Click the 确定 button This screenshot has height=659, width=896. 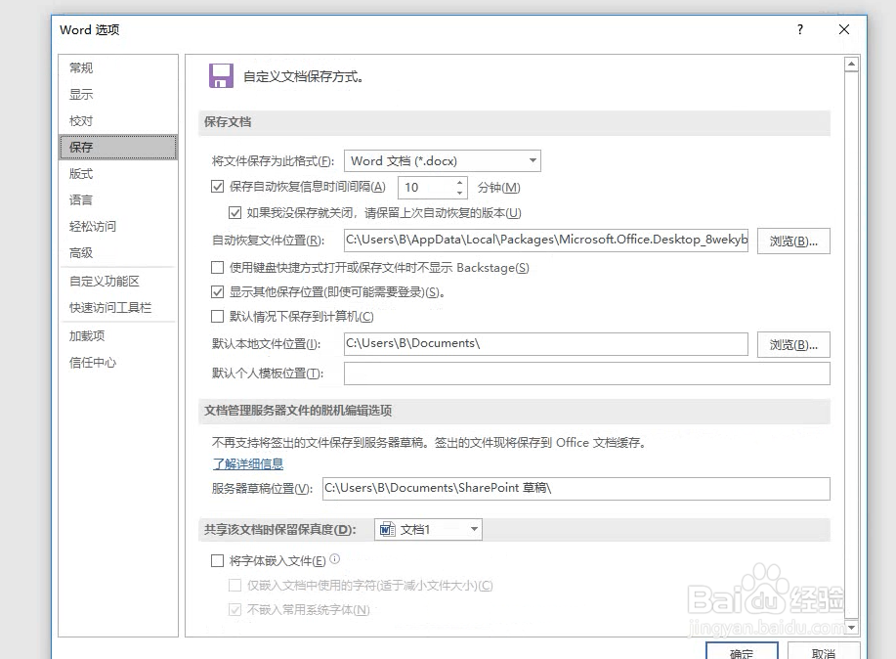742,652
